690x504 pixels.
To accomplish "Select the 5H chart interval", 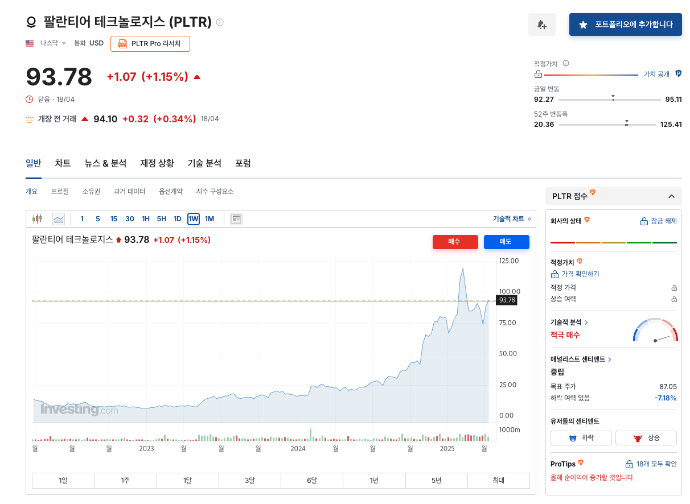I will [x=162, y=219].
